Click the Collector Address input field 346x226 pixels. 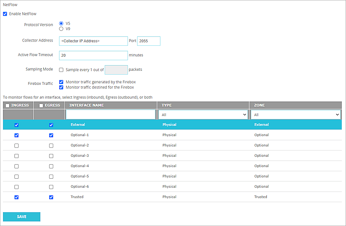[93, 41]
